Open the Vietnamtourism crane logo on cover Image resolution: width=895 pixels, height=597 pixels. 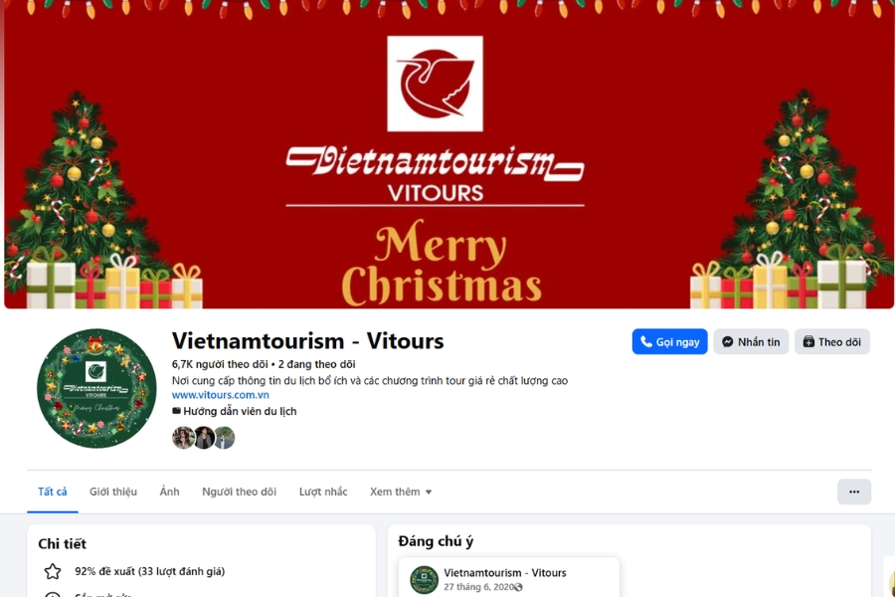pos(435,84)
